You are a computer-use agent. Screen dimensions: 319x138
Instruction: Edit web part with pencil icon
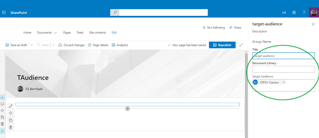coord(11,106)
